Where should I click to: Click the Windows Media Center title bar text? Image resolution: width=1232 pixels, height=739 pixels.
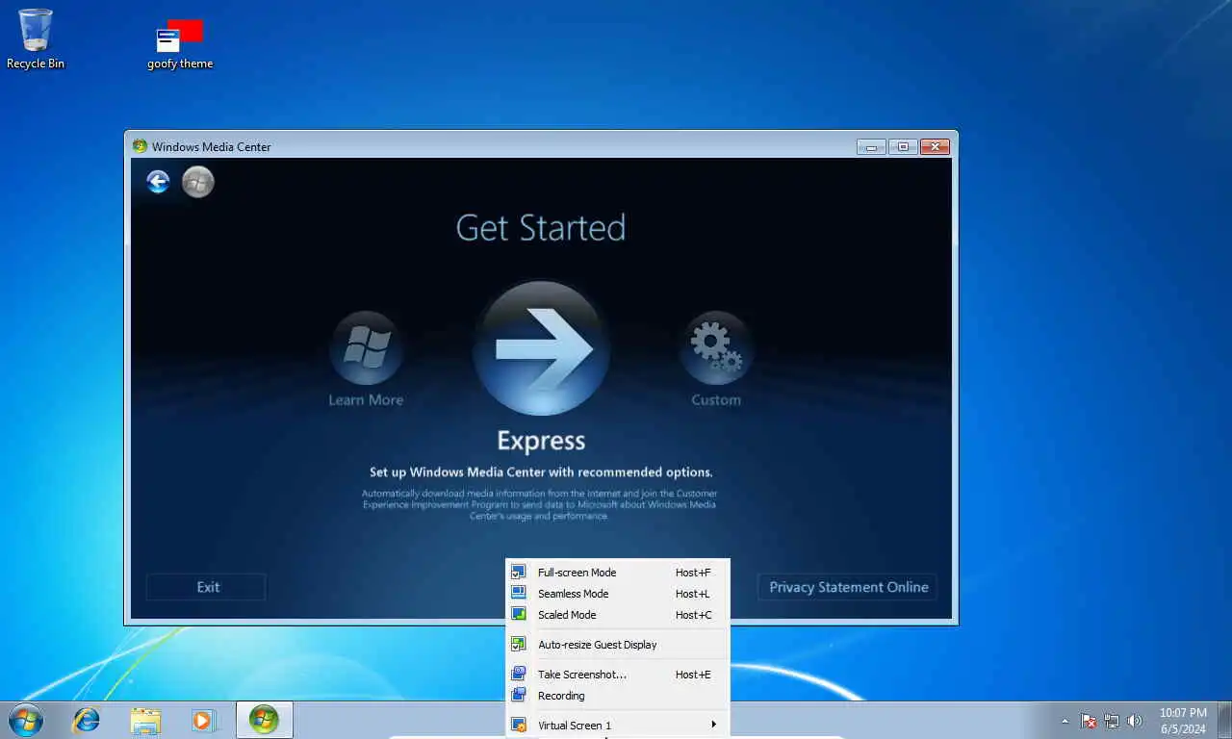(x=212, y=147)
